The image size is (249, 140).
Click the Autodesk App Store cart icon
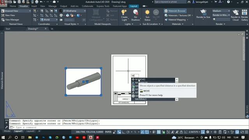tap(216, 2)
